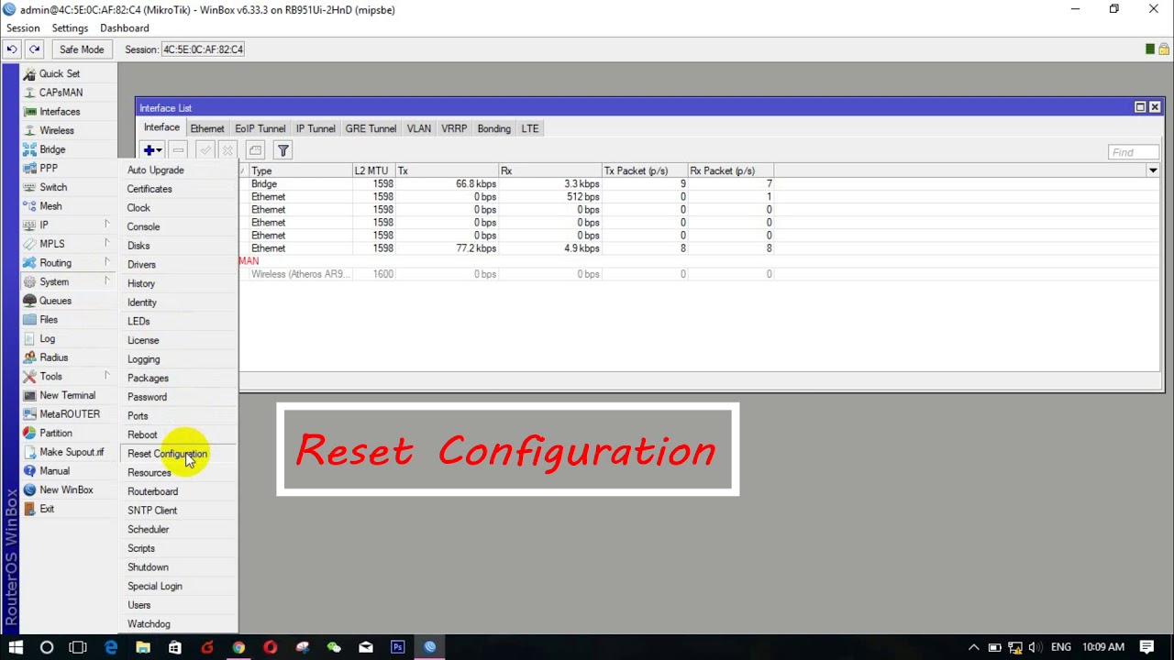The width and height of the screenshot is (1174, 660).
Task: Switch to the Ethernet tab
Action: pyautogui.click(x=207, y=128)
